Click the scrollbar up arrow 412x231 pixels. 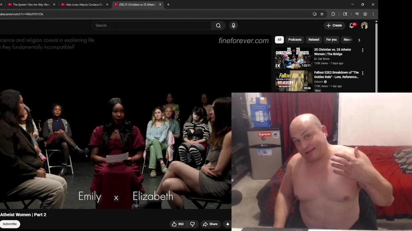(376, 21)
